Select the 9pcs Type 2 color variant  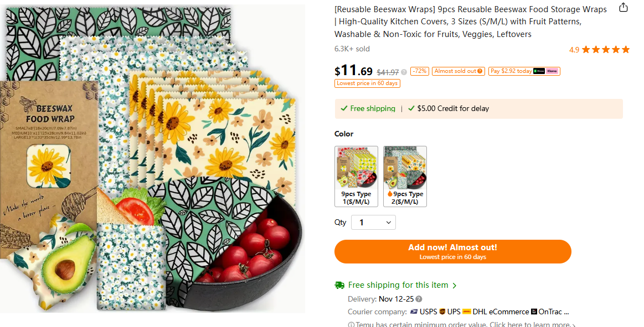coord(405,176)
